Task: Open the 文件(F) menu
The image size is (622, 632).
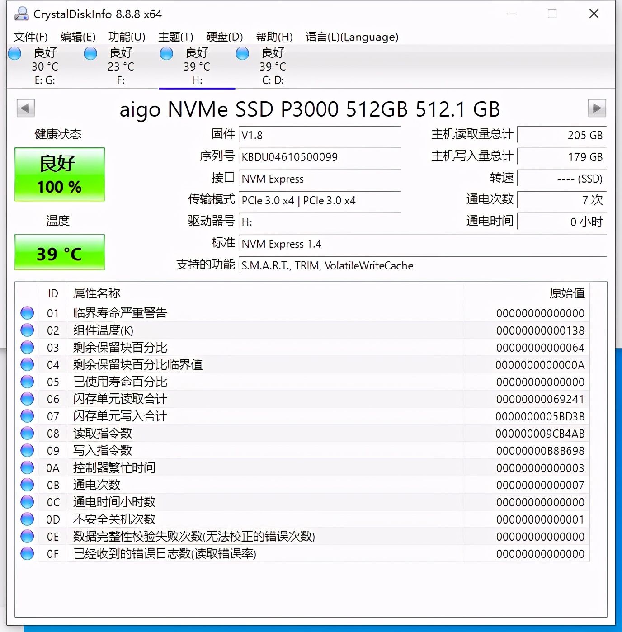Action: pyautogui.click(x=30, y=37)
